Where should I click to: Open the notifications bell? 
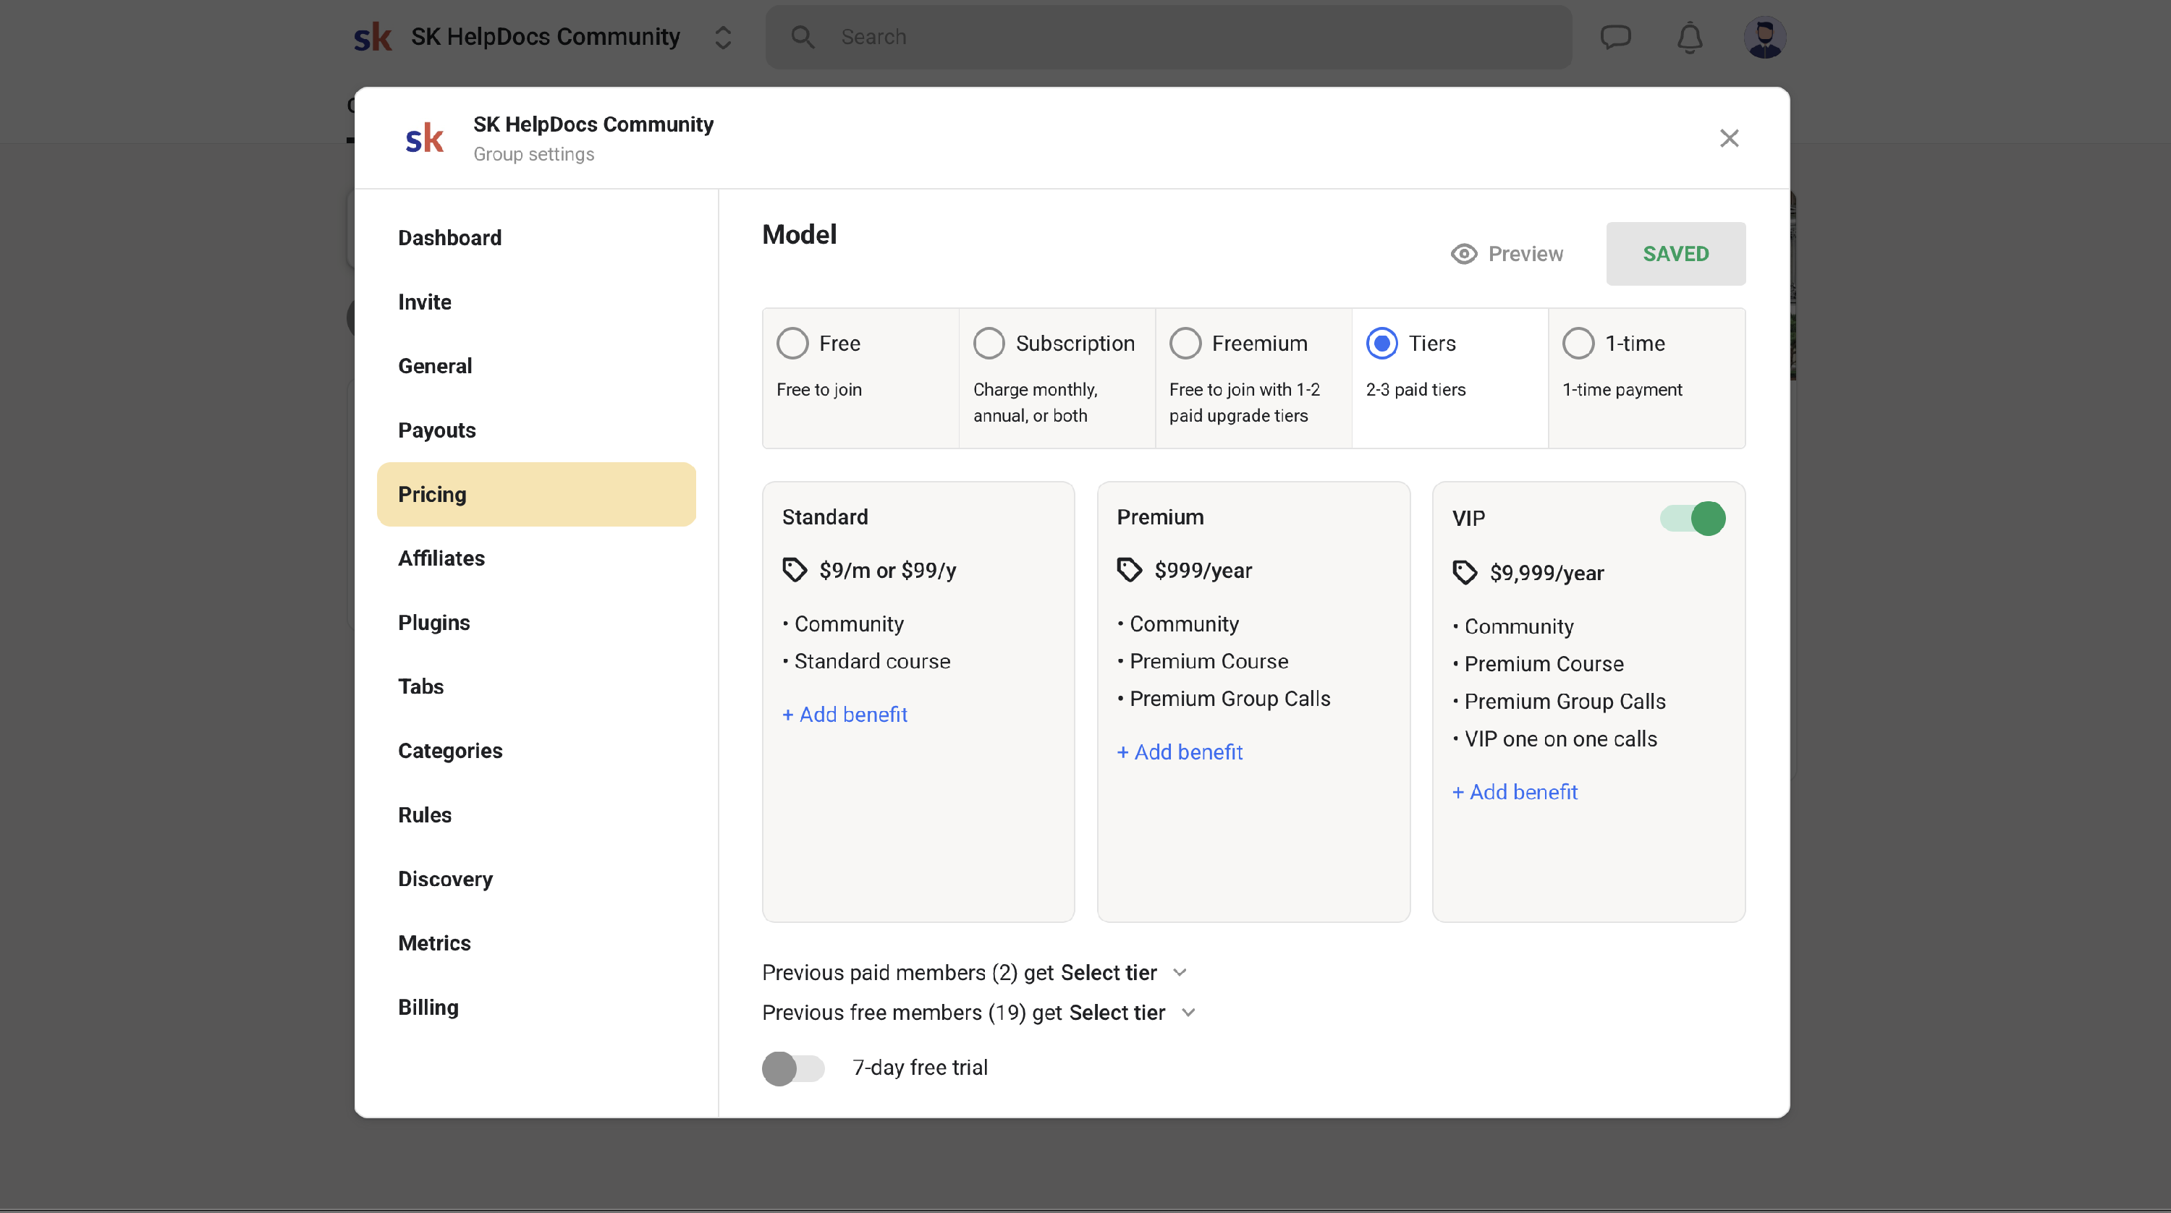(x=1689, y=38)
